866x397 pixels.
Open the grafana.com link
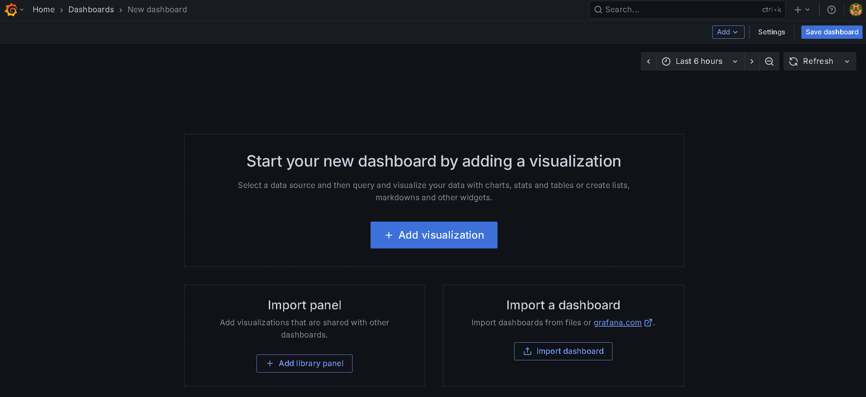(x=617, y=323)
